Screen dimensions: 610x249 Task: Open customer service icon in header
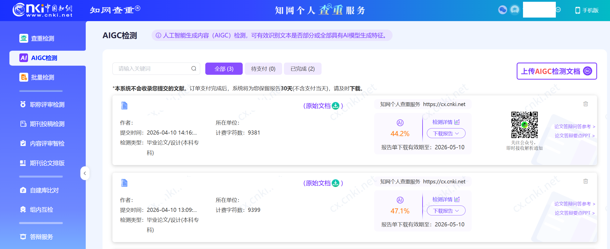[x=515, y=10]
